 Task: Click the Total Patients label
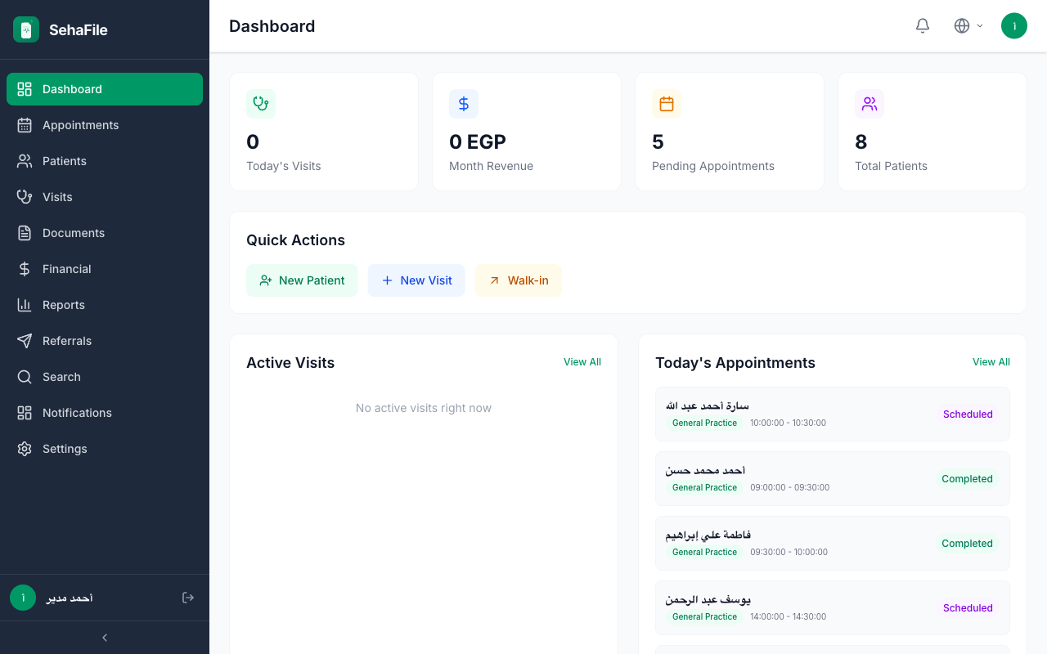click(x=891, y=166)
